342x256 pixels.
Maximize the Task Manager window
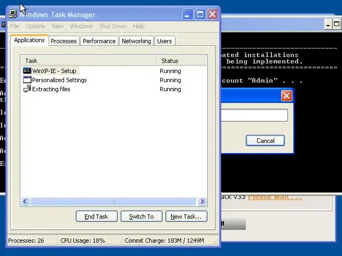[x=200, y=14]
